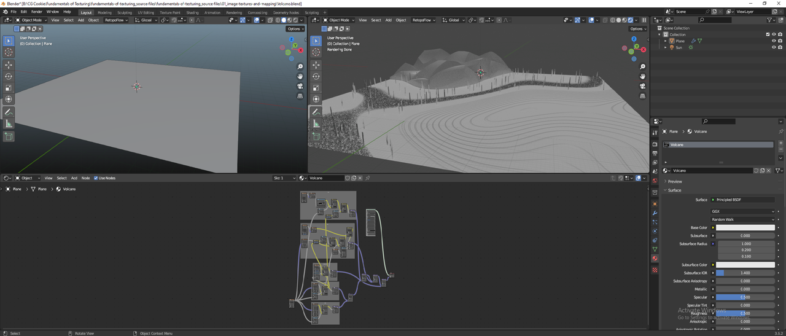This screenshot has width=786, height=336.
Task: Toggle Collection exclude checkbox in outliner
Action: click(768, 34)
